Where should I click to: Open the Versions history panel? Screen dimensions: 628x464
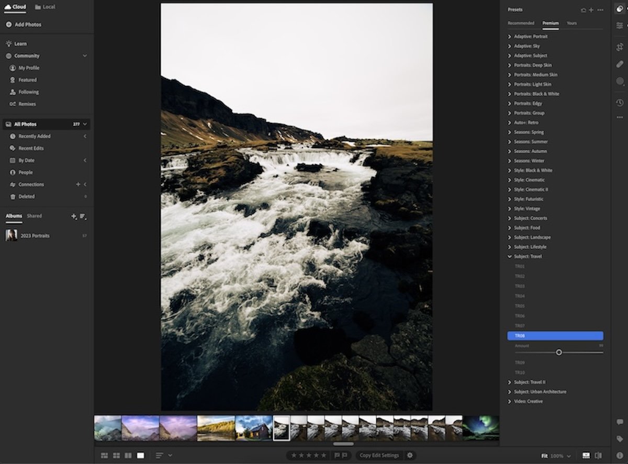click(620, 103)
